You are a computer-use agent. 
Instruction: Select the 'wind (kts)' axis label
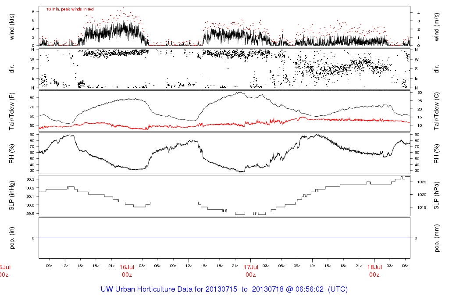point(12,27)
